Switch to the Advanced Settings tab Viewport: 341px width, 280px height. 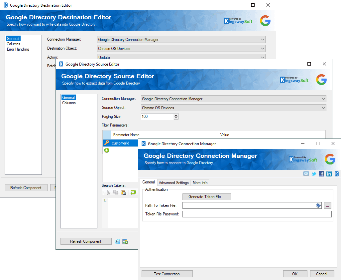173,182
